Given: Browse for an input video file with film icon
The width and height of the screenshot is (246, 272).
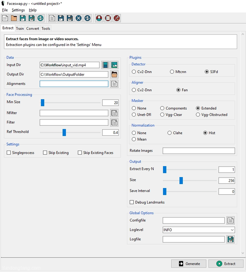Looking at the screenshot, I should pyautogui.click(x=105, y=65).
